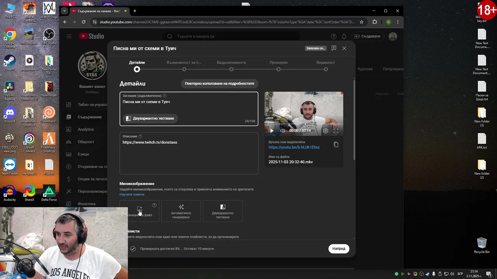This screenshot has height=279, width=497.
Task: Make the video preview fullscreen
Action: tap(336, 131)
